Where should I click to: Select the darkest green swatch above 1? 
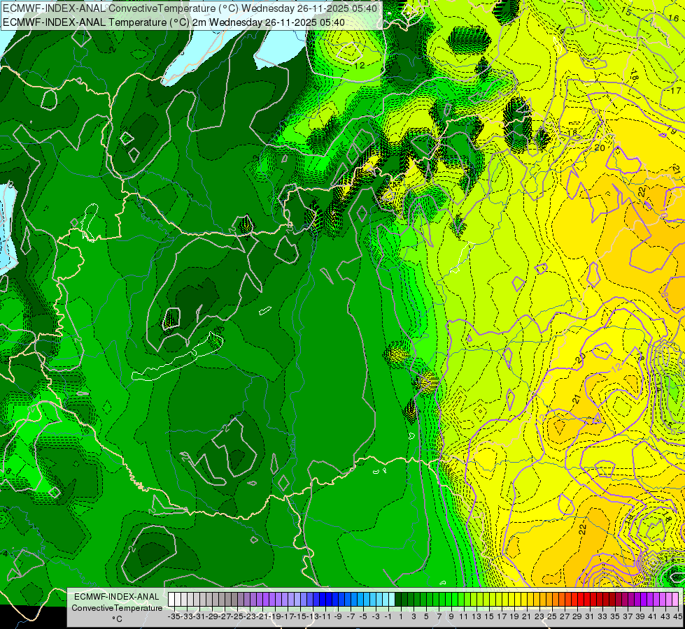[x=398, y=599]
